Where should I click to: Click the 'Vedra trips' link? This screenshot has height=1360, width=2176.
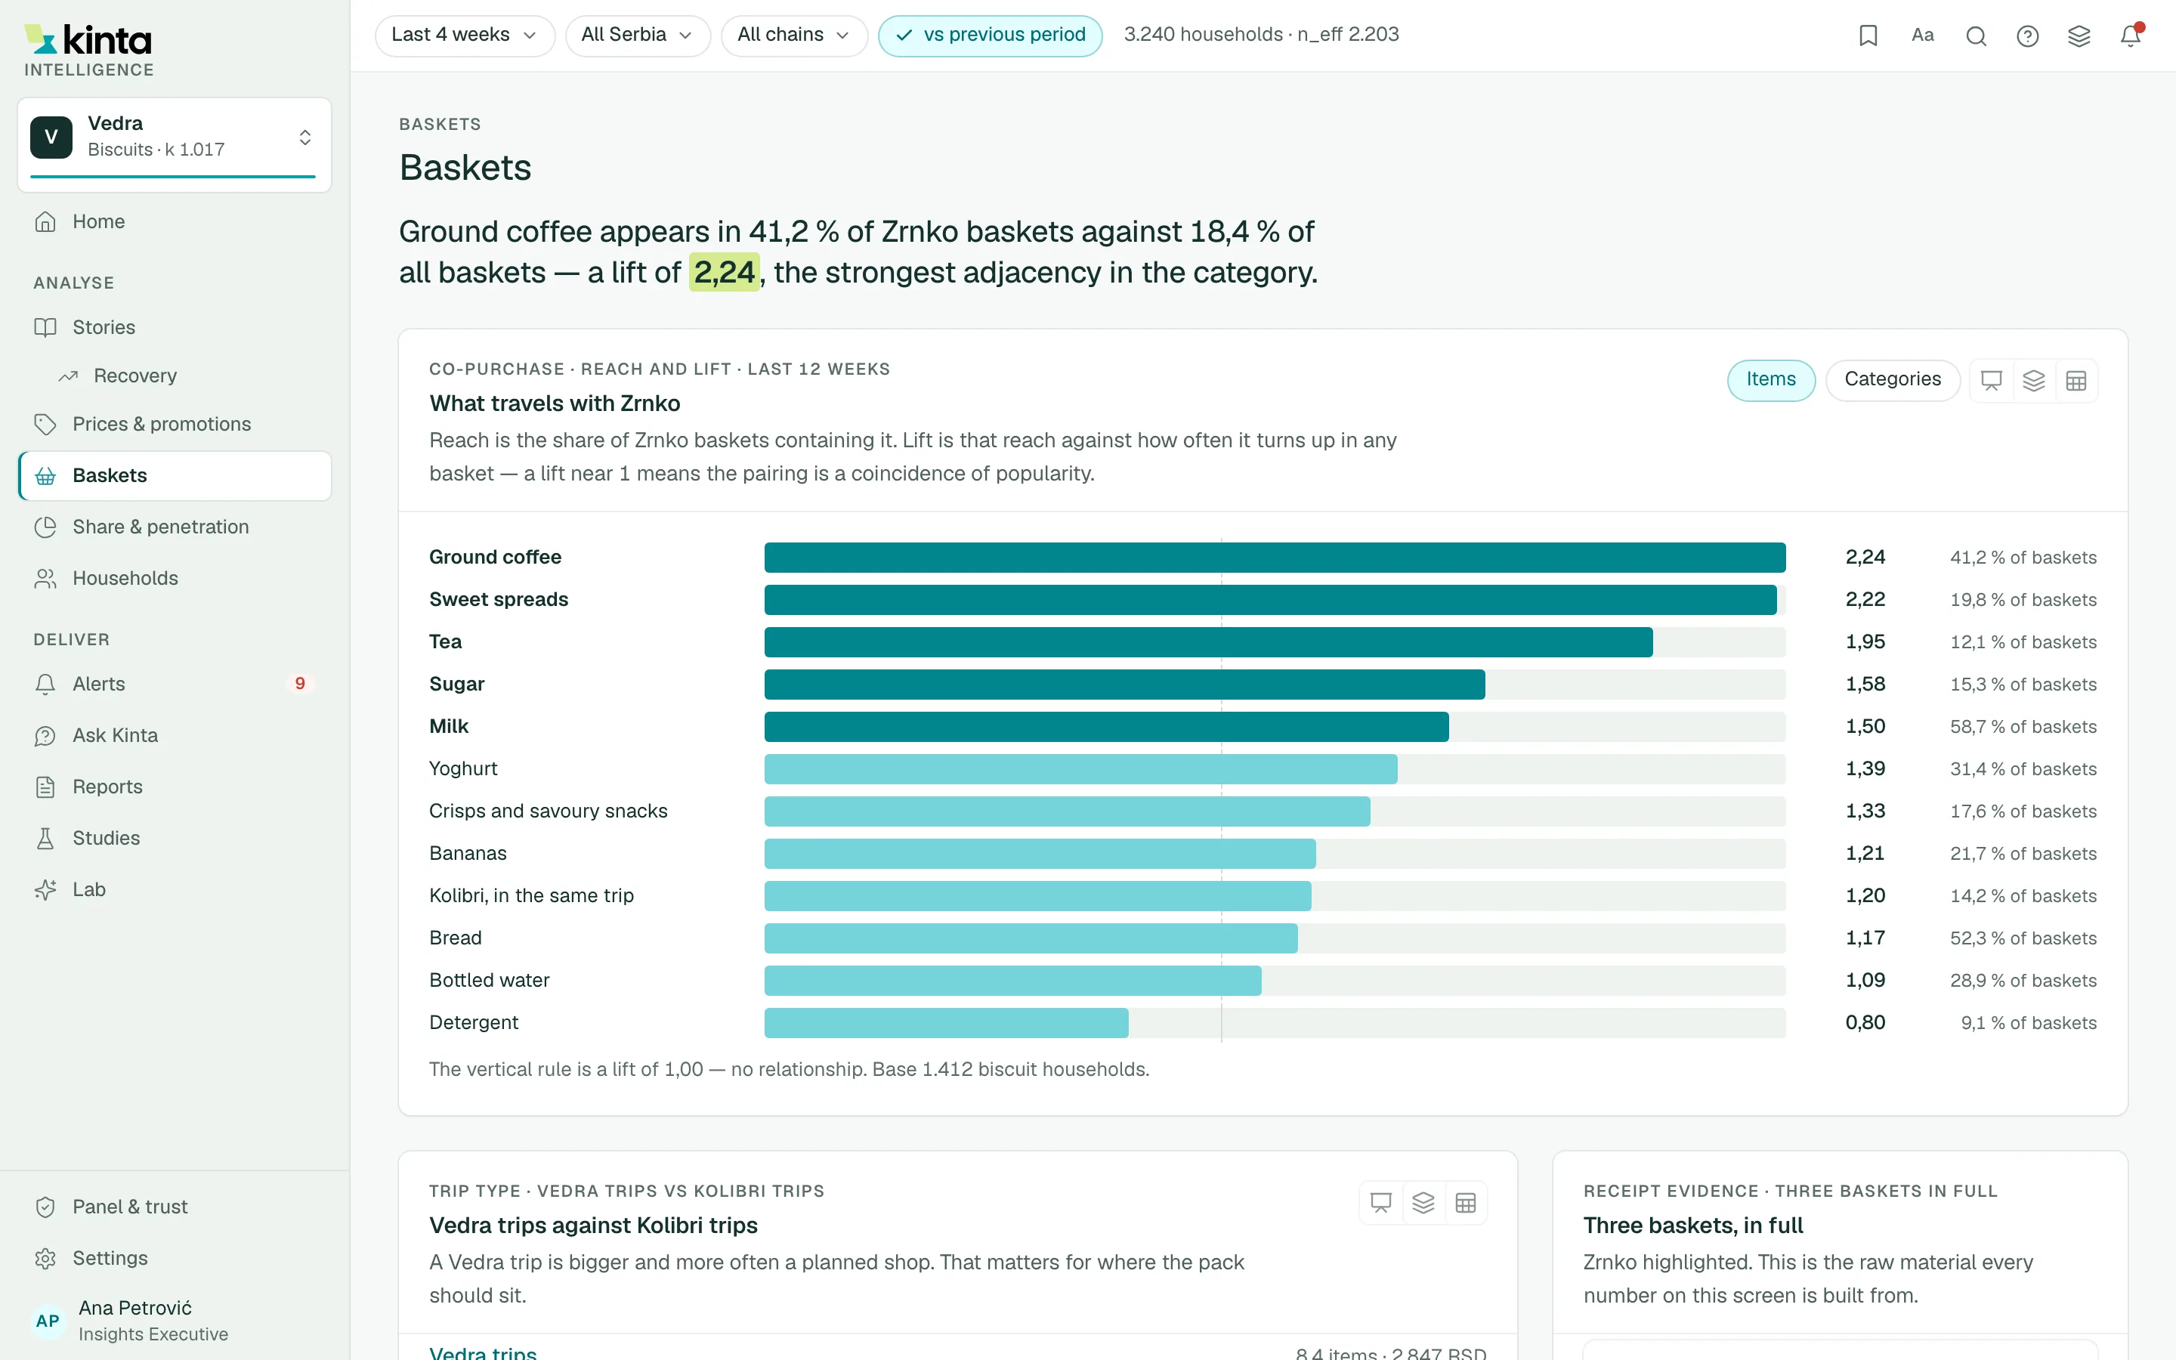(483, 1352)
